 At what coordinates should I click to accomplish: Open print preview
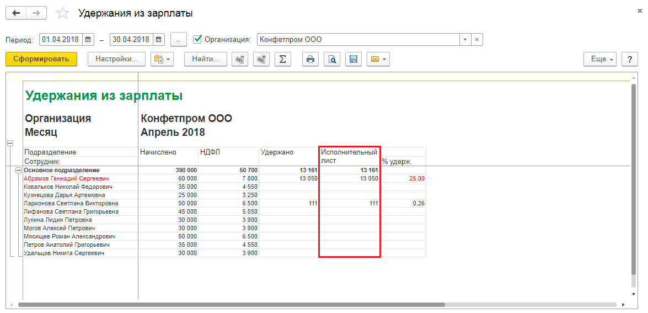[x=332, y=59]
